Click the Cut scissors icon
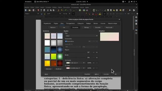The height and width of the screenshot is (91, 162). pos(48,10)
